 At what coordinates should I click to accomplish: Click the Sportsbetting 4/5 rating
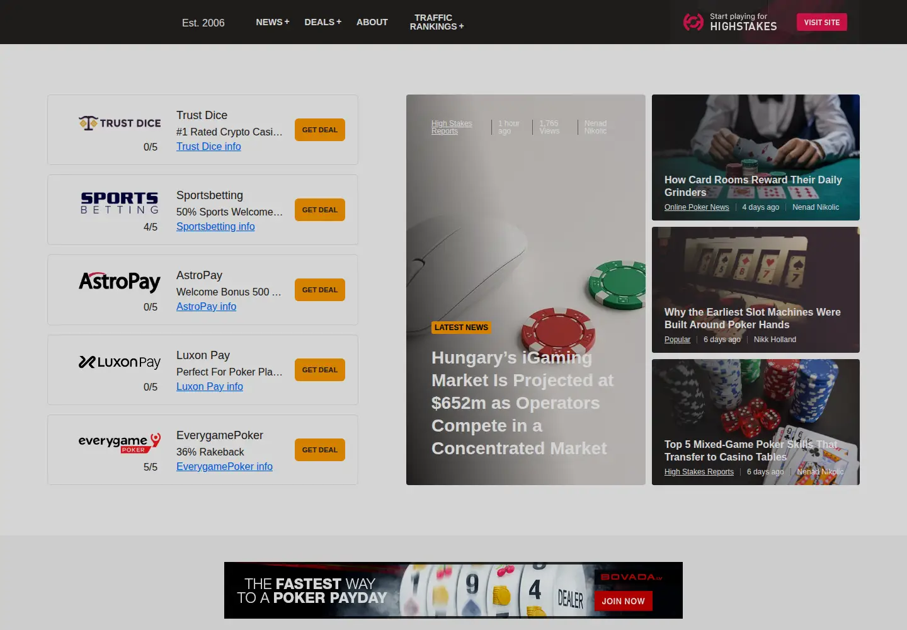pos(151,227)
